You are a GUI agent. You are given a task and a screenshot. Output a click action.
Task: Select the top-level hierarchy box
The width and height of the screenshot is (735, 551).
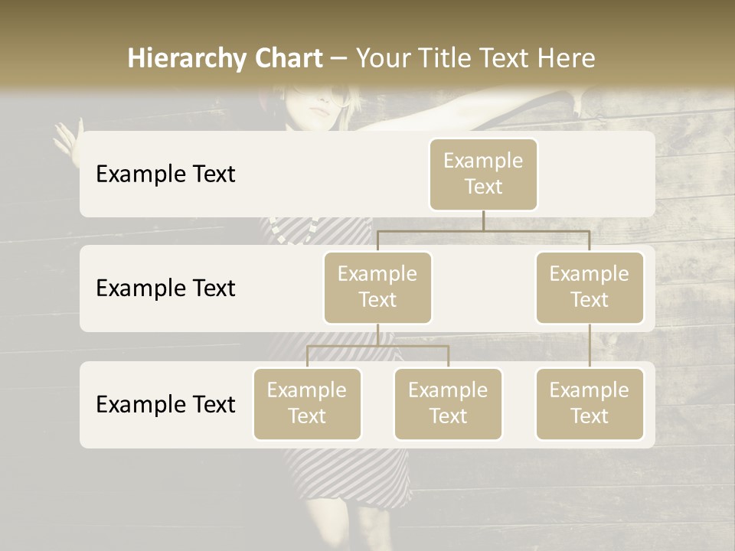pyautogui.click(x=483, y=174)
